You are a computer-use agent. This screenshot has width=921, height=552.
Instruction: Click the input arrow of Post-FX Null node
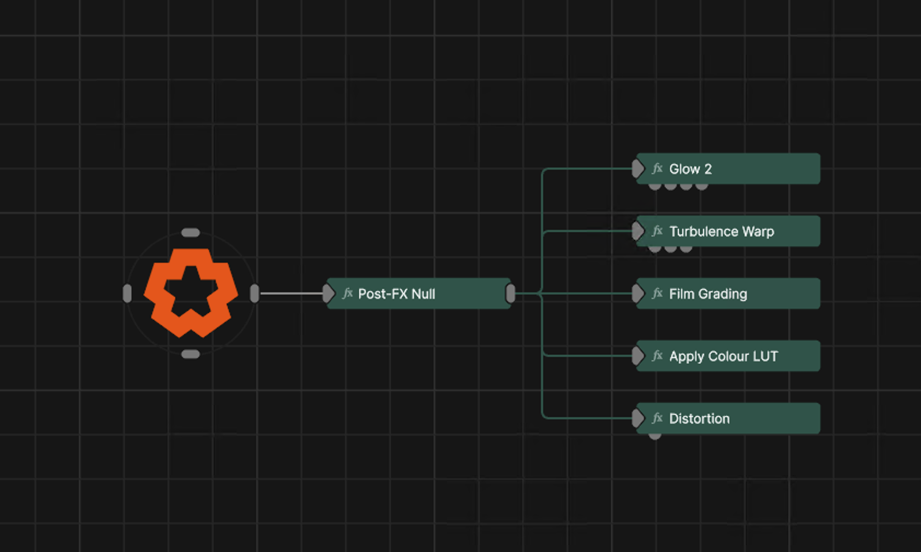pyautogui.click(x=328, y=294)
